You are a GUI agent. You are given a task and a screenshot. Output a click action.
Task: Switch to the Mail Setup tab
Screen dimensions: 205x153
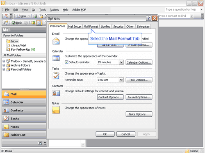tap(75, 27)
